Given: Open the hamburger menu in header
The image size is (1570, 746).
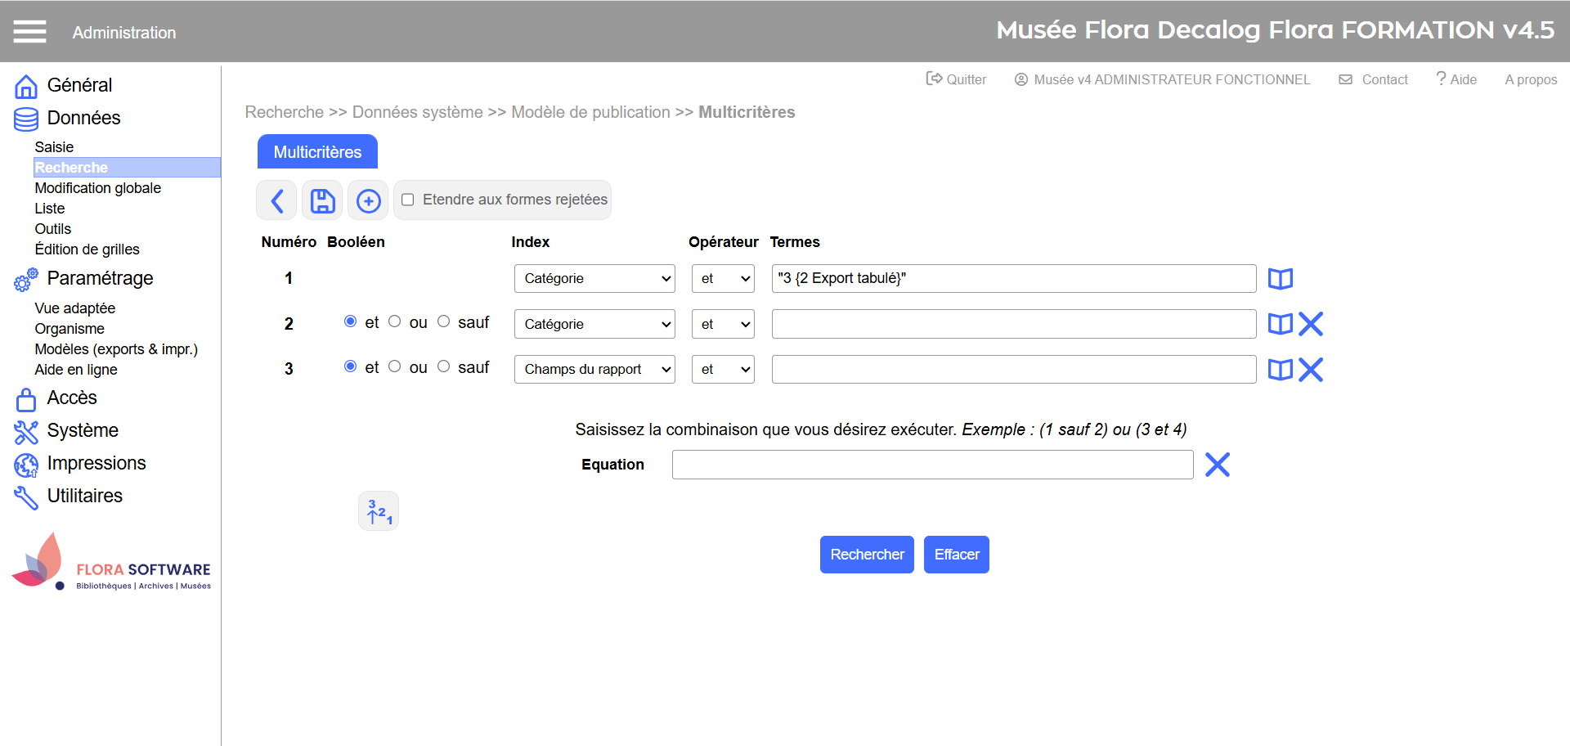Looking at the screenshot, I should tap(29, 32).
